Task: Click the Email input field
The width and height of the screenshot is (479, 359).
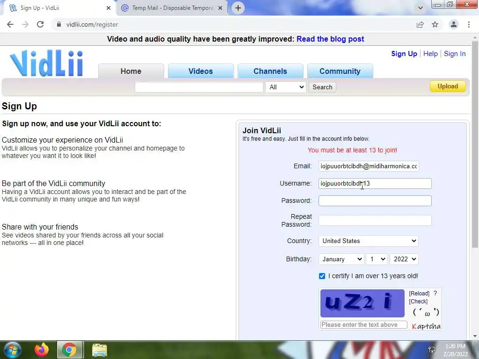Action: coord(369,166)
